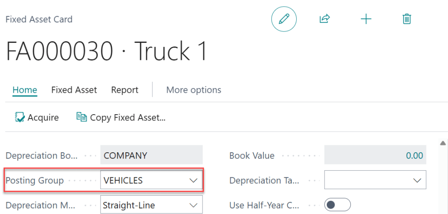Switch to the Home tab
The image size is (448, 214).
click(24, 90)
